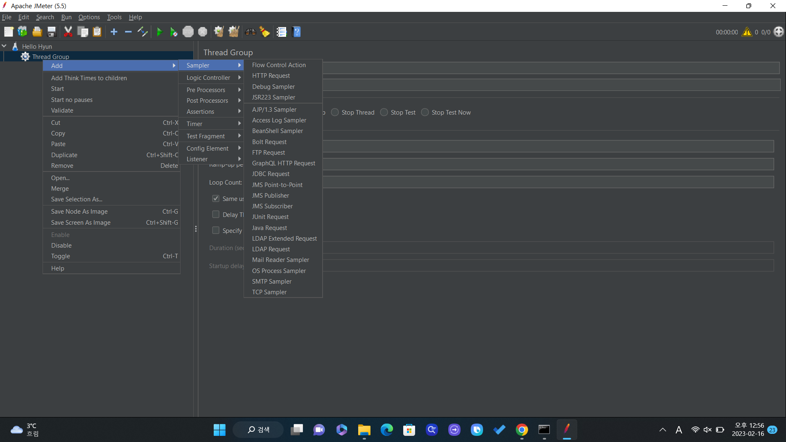The image size is (786, 442).
Task: Toggle the Same user checkbox
Action: [x=216, y=198]
